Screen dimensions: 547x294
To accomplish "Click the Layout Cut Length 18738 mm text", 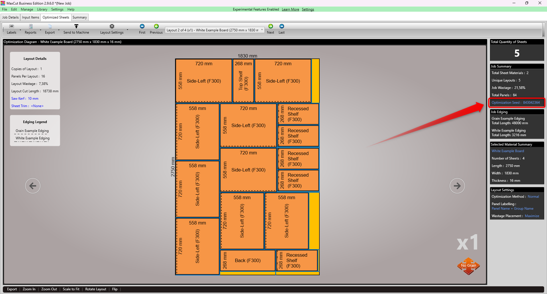I will (x=35, y=91).
